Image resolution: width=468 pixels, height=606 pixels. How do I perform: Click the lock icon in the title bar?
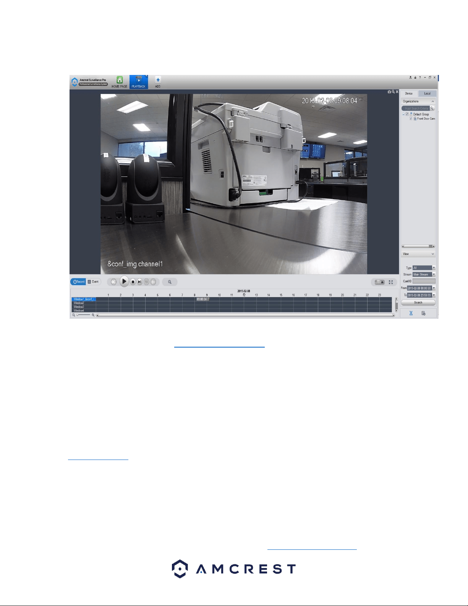tap(415, 77)
